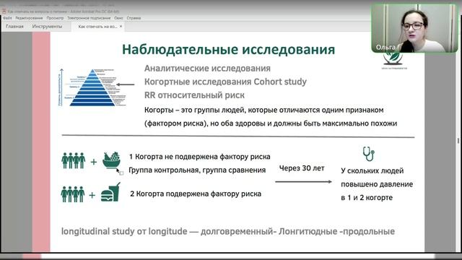Open the Электронное подписание menu

tap(89, 18)
